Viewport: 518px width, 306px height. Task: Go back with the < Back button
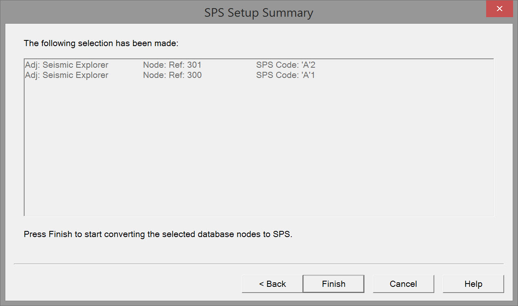point(272,284)
